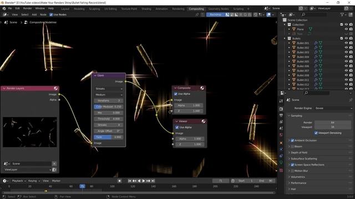Open the node editor Add menu

click(34, 14)
